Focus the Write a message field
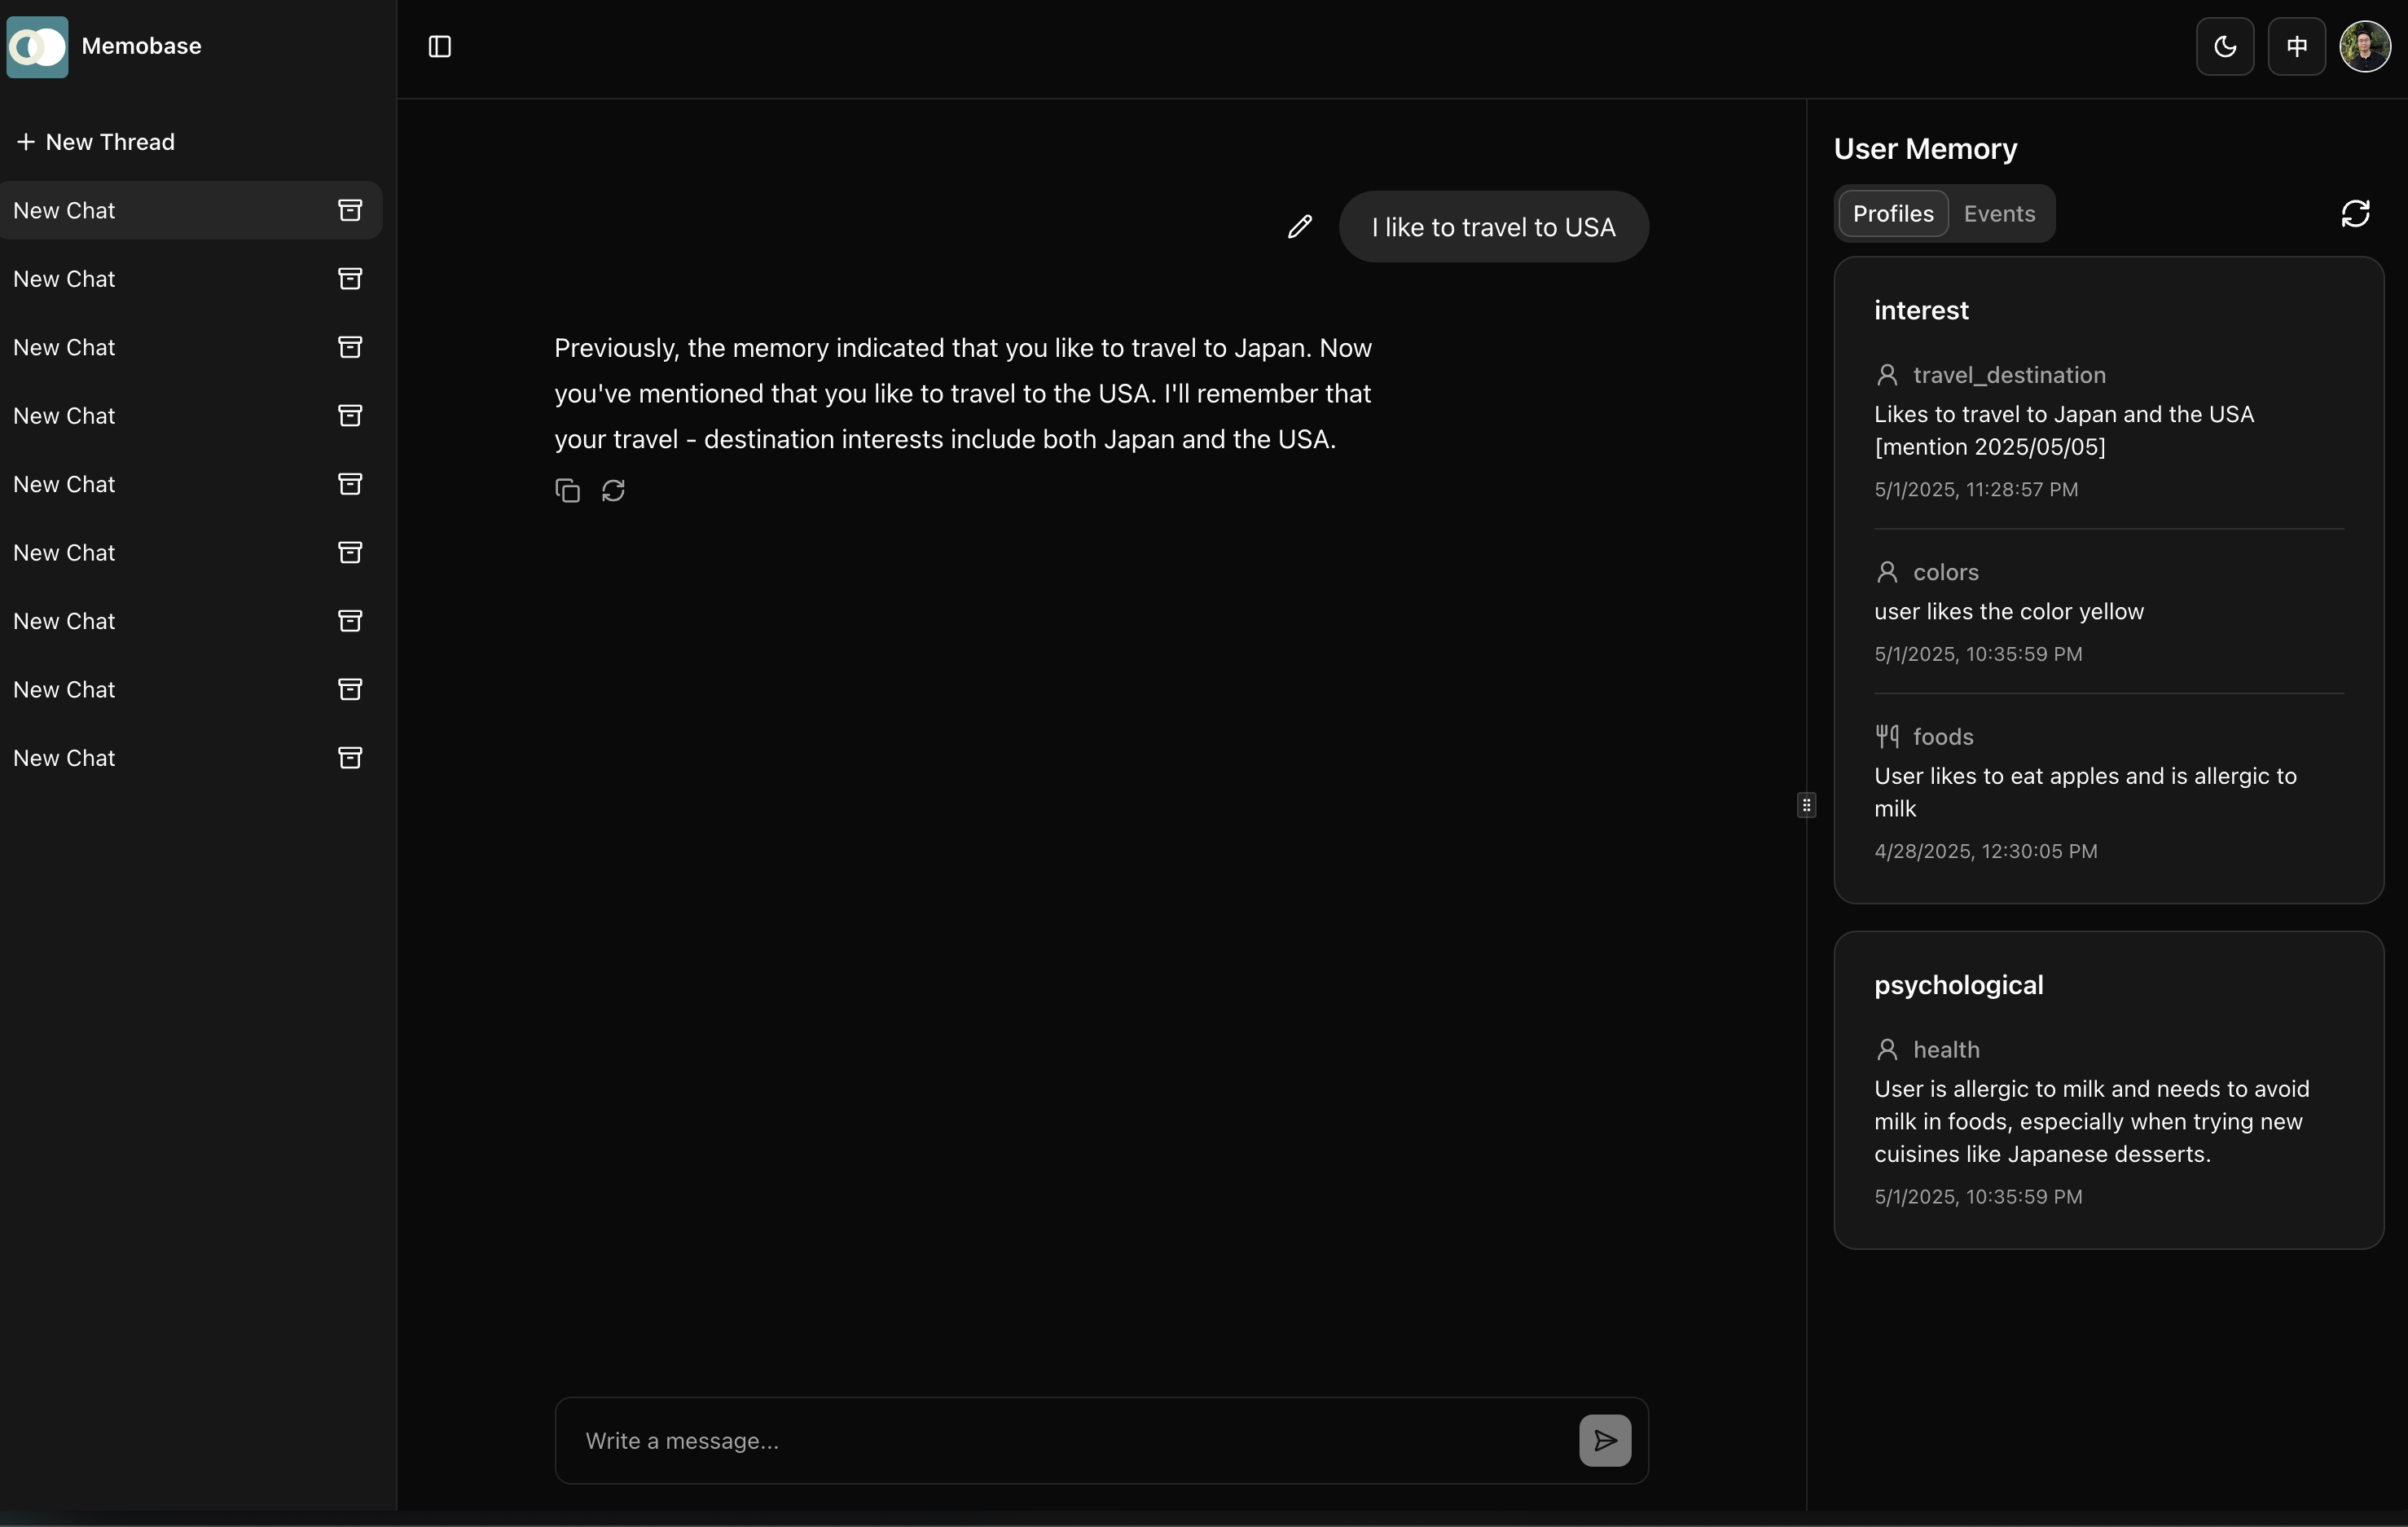 click(x=1065, y=1440)
